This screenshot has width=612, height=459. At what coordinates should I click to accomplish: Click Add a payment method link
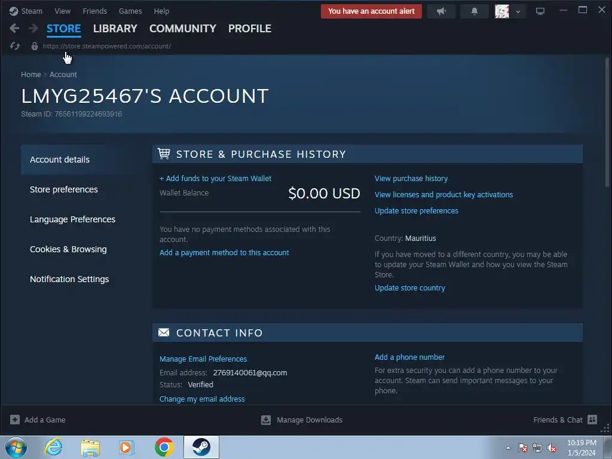tap(225, 253)
